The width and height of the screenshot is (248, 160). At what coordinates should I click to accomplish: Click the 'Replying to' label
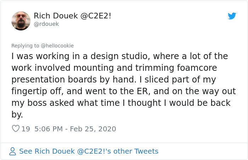click(x=25, y=46)
